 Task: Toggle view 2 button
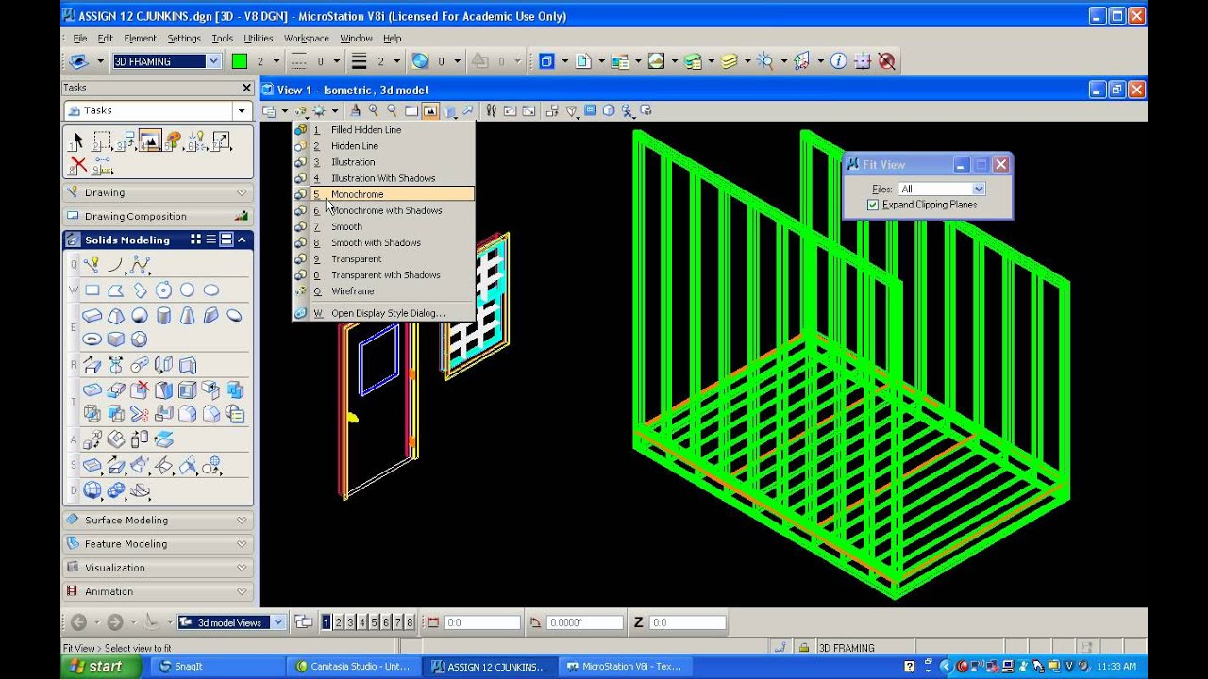pos(338,622)
